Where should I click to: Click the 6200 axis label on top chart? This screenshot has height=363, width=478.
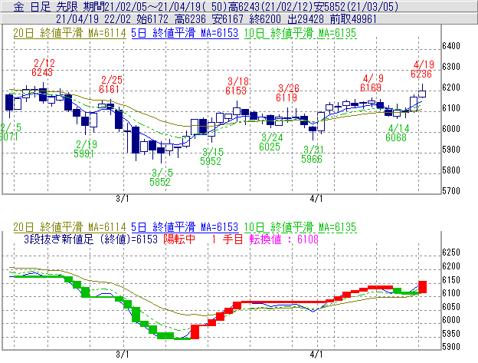[x=451, y=87]
